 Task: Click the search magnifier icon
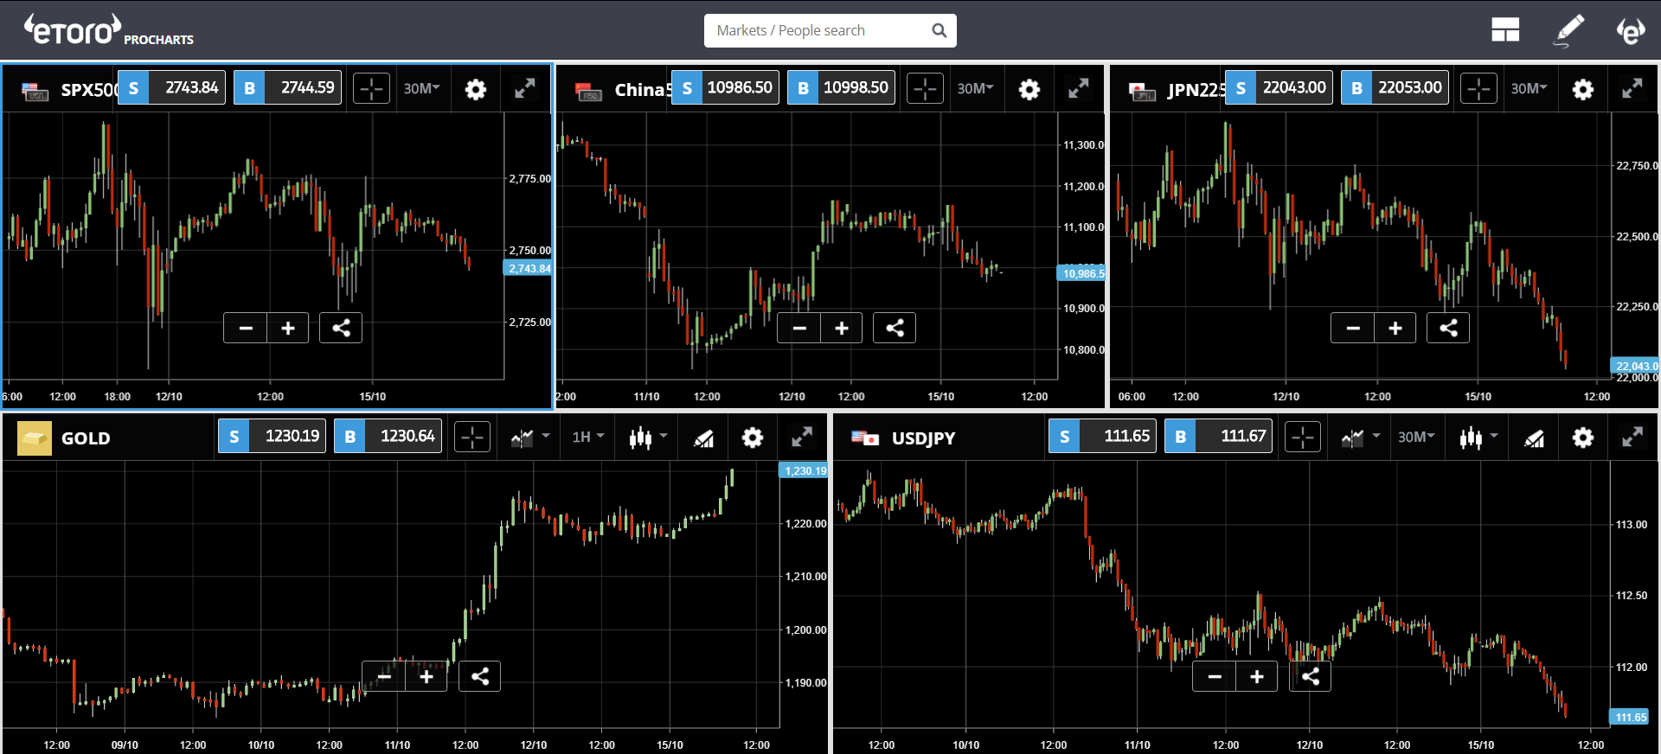(x=939, y=30)
